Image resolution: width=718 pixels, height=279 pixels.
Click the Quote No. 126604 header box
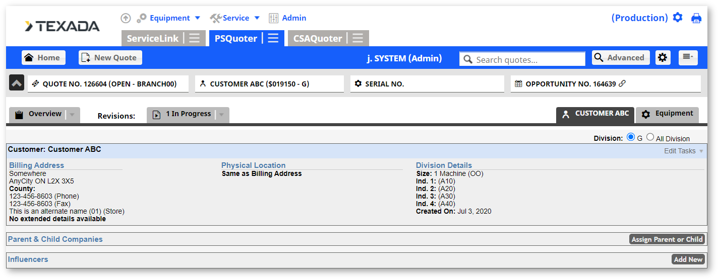(108, 84)
